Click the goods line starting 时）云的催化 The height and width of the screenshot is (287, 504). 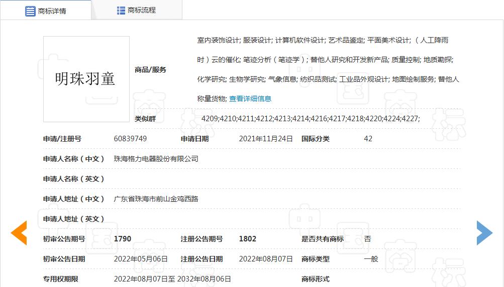point(325,60)
